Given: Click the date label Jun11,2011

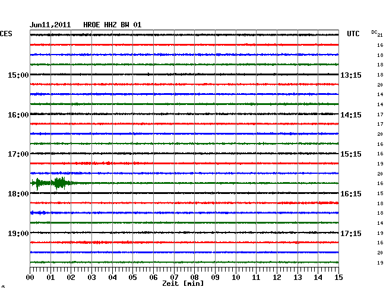Looking at the screenshot, I should tap(50, 25).
